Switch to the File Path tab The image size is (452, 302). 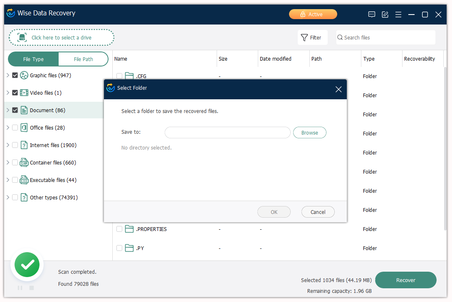pos(83,59)
